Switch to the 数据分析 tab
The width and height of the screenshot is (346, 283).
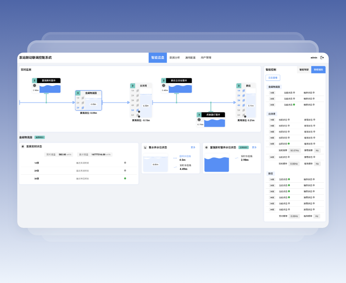(175, 58)
